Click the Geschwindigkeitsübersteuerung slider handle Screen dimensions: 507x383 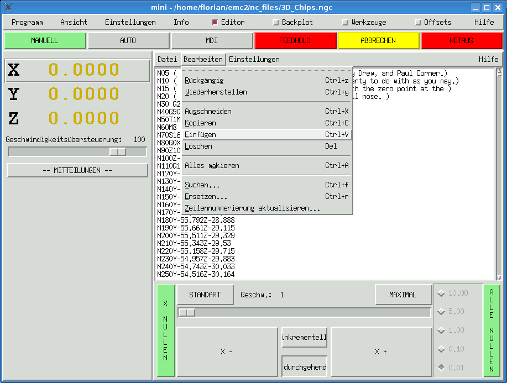click(118, 152)
